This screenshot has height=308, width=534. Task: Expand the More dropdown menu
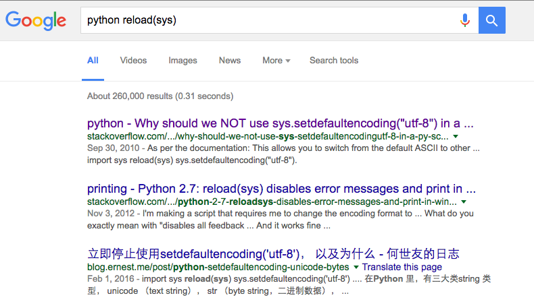tap(276, 61)
